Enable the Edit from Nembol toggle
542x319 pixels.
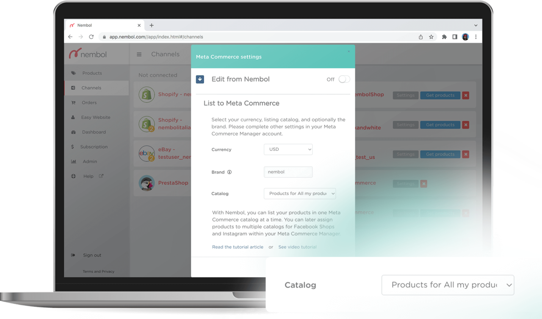[344, 79]
